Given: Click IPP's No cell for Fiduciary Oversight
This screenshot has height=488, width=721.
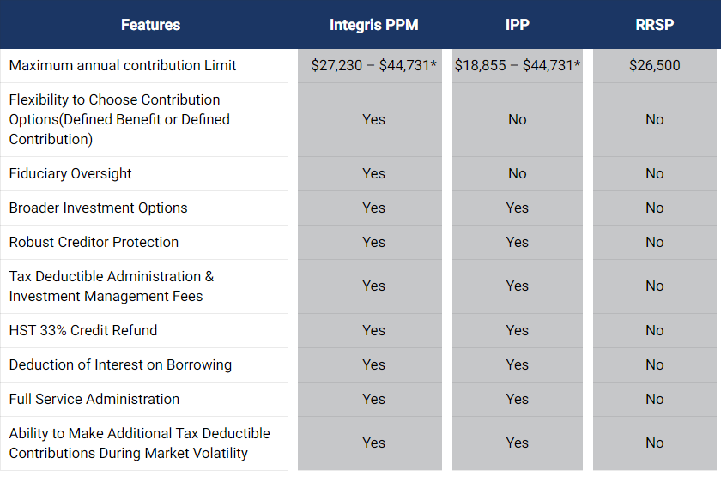Looking at the screenshot, I should pos(518,173).
